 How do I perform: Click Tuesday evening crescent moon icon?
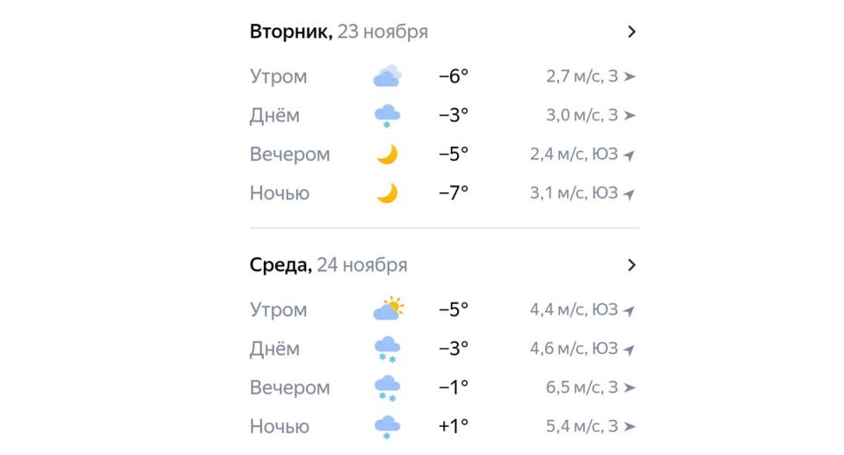tap(387, 155)
